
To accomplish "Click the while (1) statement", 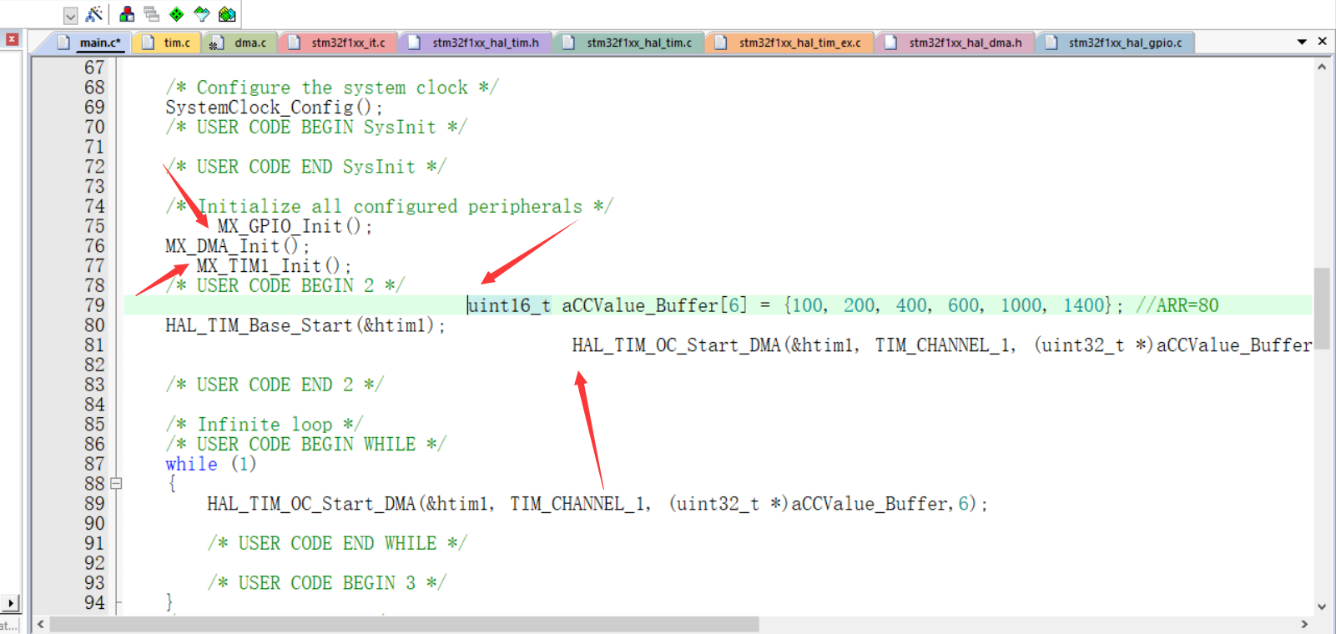I will click(x=210, y=464).
